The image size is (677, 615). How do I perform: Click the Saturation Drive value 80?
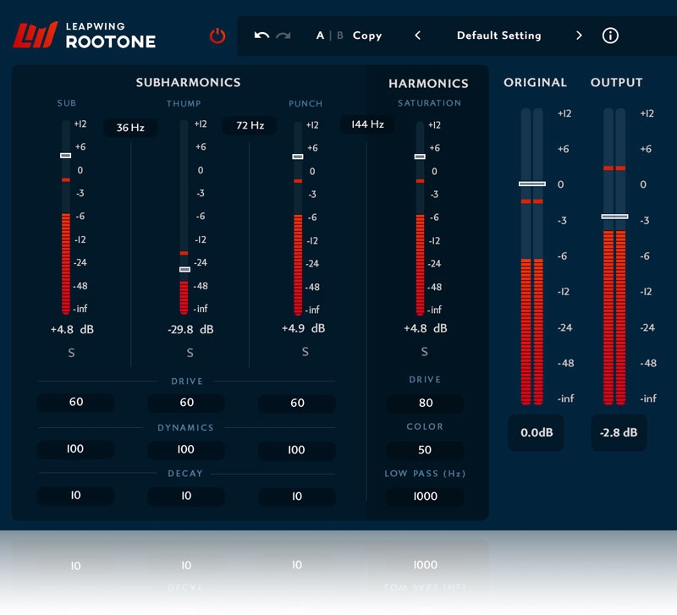(x=425, y=404)
